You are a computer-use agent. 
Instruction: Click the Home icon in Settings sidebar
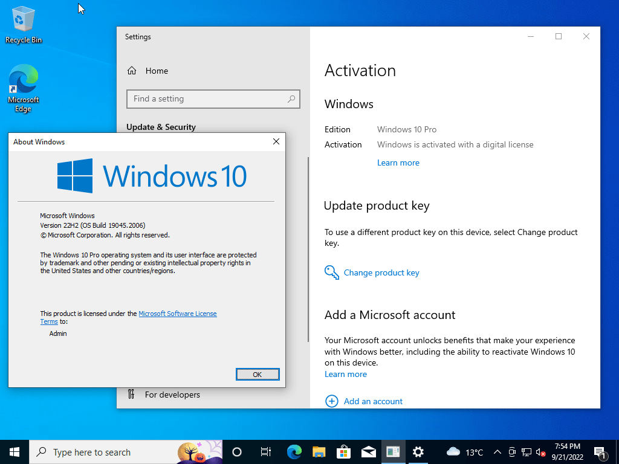[132, 71]
